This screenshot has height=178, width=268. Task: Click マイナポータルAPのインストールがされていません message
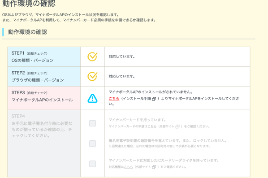[151, 92]
